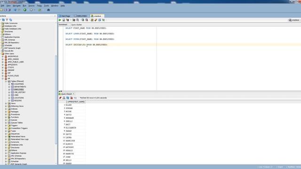Select the REGIONS table in tree
The image size is (301, 169).
(18, 100)
